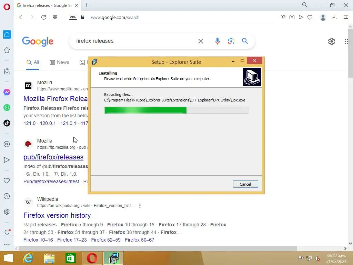Open Firefox 60–67 sublink

[140, 240]
